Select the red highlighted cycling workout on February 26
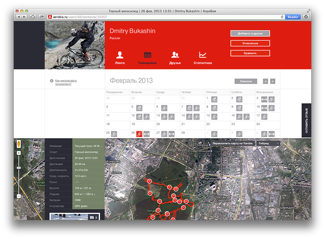The height and width of the screenshot is (239, 325). tap(139, 134)
